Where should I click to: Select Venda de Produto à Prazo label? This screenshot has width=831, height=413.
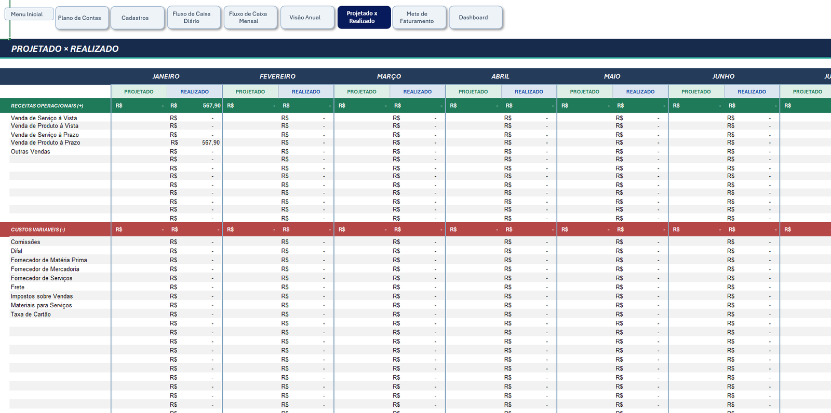click(46, 143)
